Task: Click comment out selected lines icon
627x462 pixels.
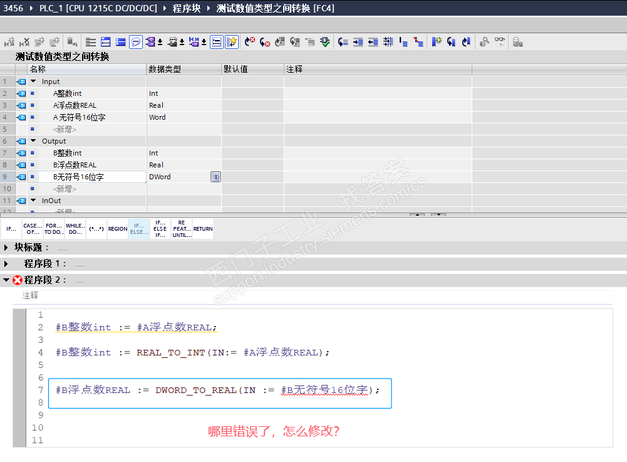Action: click(403, 42)
